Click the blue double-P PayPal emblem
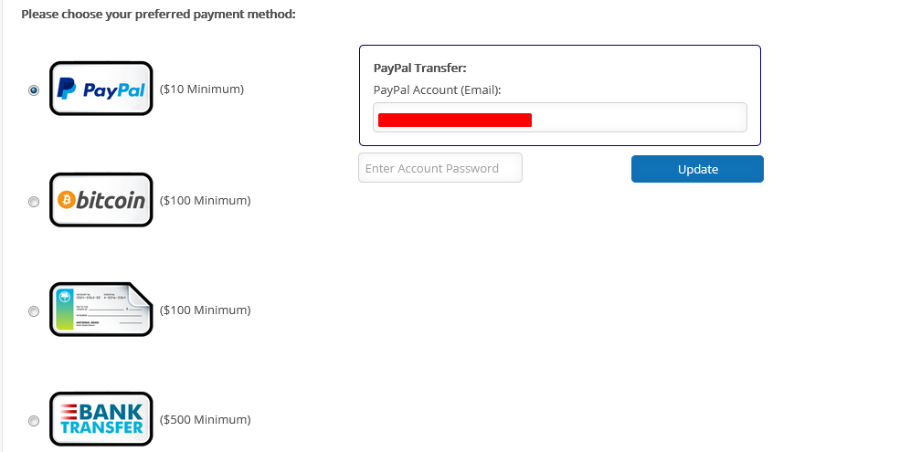This screenshot has width=921, height=452. tap(67, 89)
